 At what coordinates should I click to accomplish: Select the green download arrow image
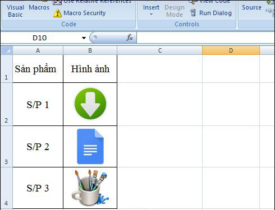90,104
